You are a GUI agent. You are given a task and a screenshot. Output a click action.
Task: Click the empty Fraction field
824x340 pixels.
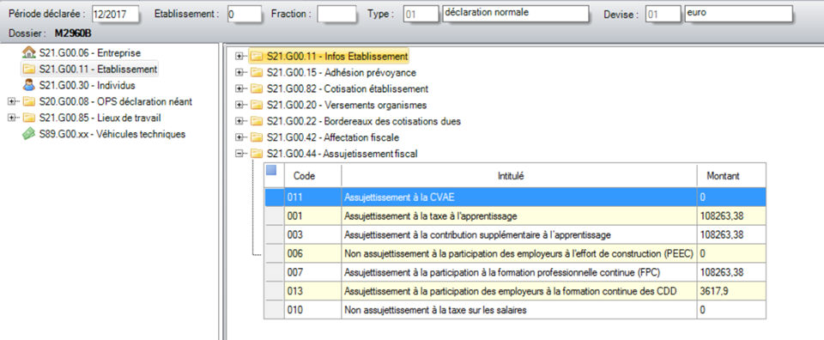[336, 15]
